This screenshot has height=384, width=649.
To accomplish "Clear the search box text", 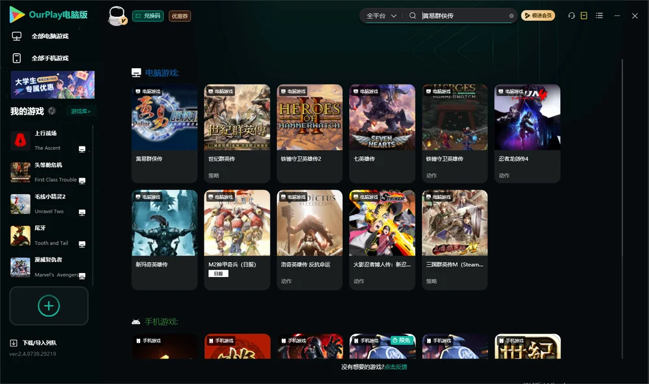I will pos(511,16).
